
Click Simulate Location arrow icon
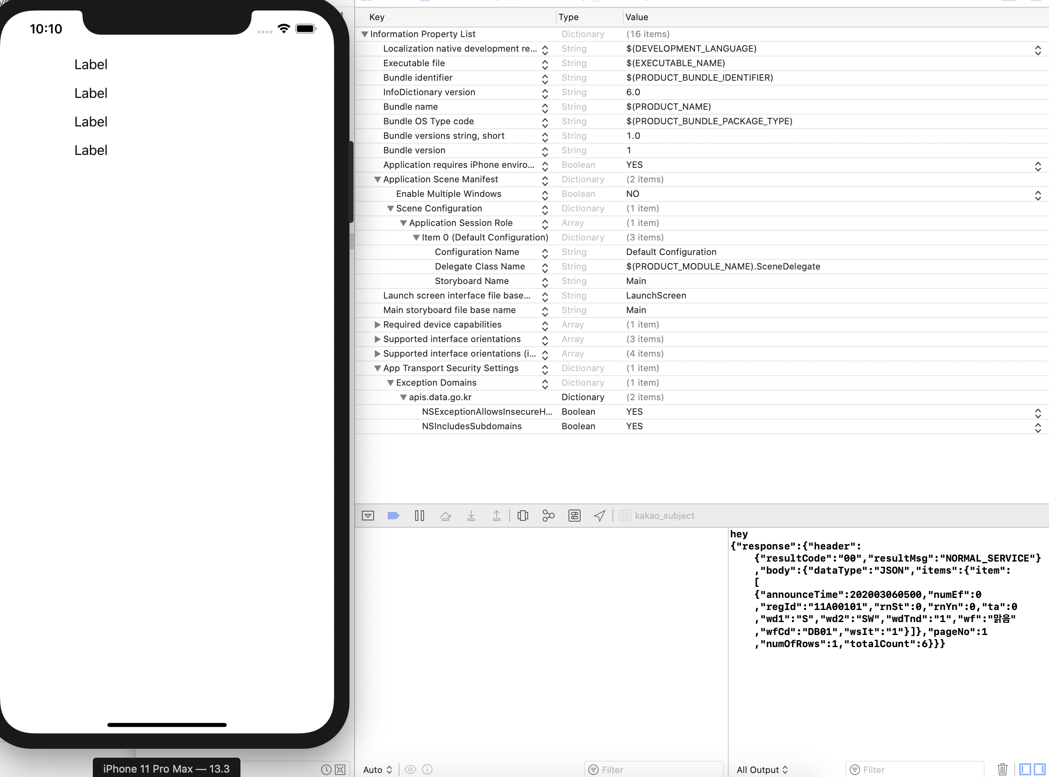coord(599,516)
